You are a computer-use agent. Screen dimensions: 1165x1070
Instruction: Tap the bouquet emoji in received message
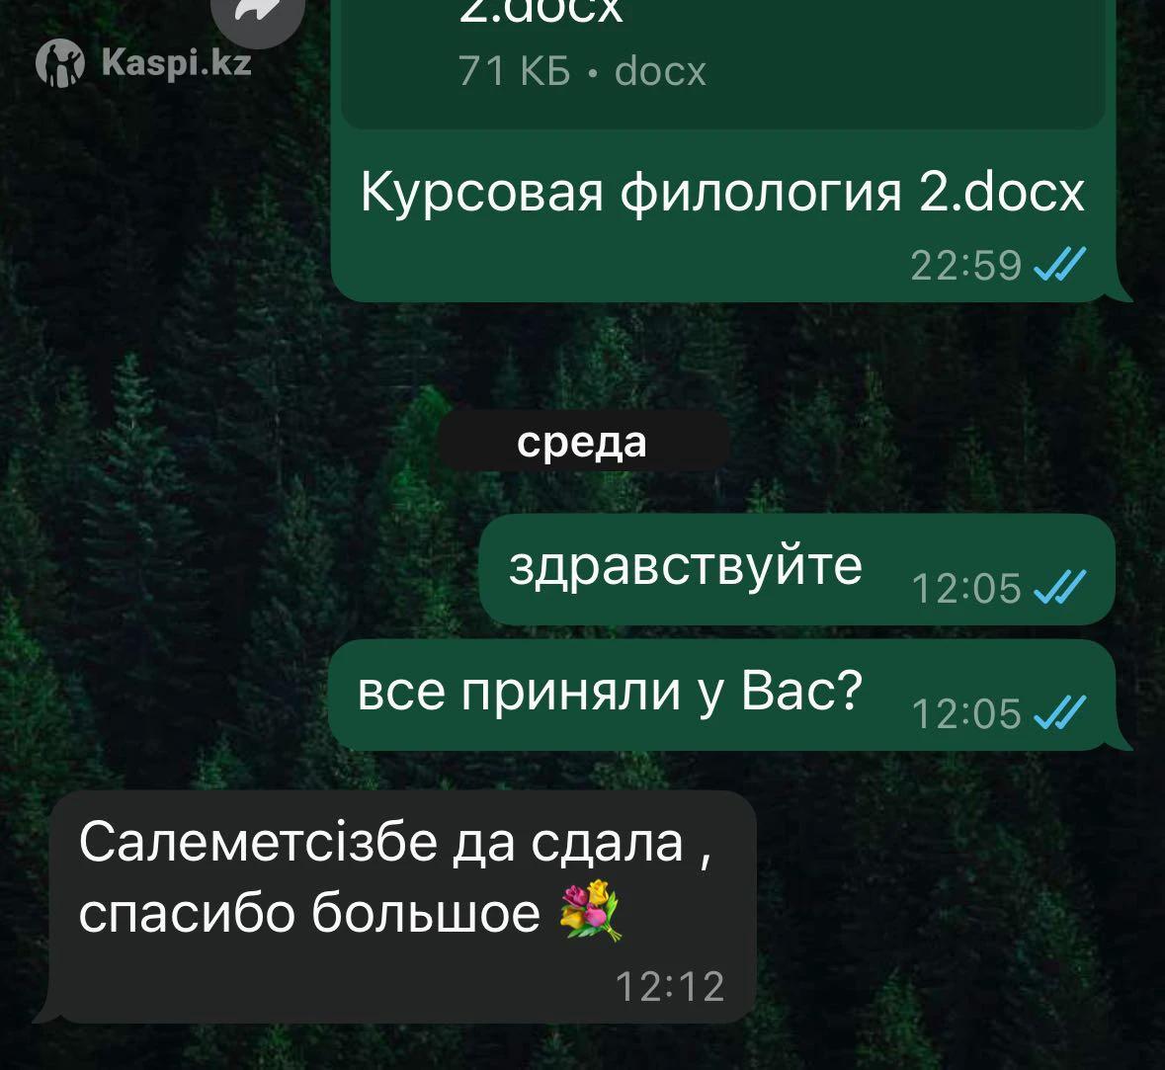point(591,911)
